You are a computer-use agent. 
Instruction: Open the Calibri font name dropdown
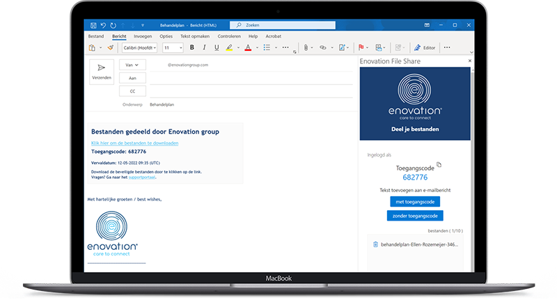point(139,48)
